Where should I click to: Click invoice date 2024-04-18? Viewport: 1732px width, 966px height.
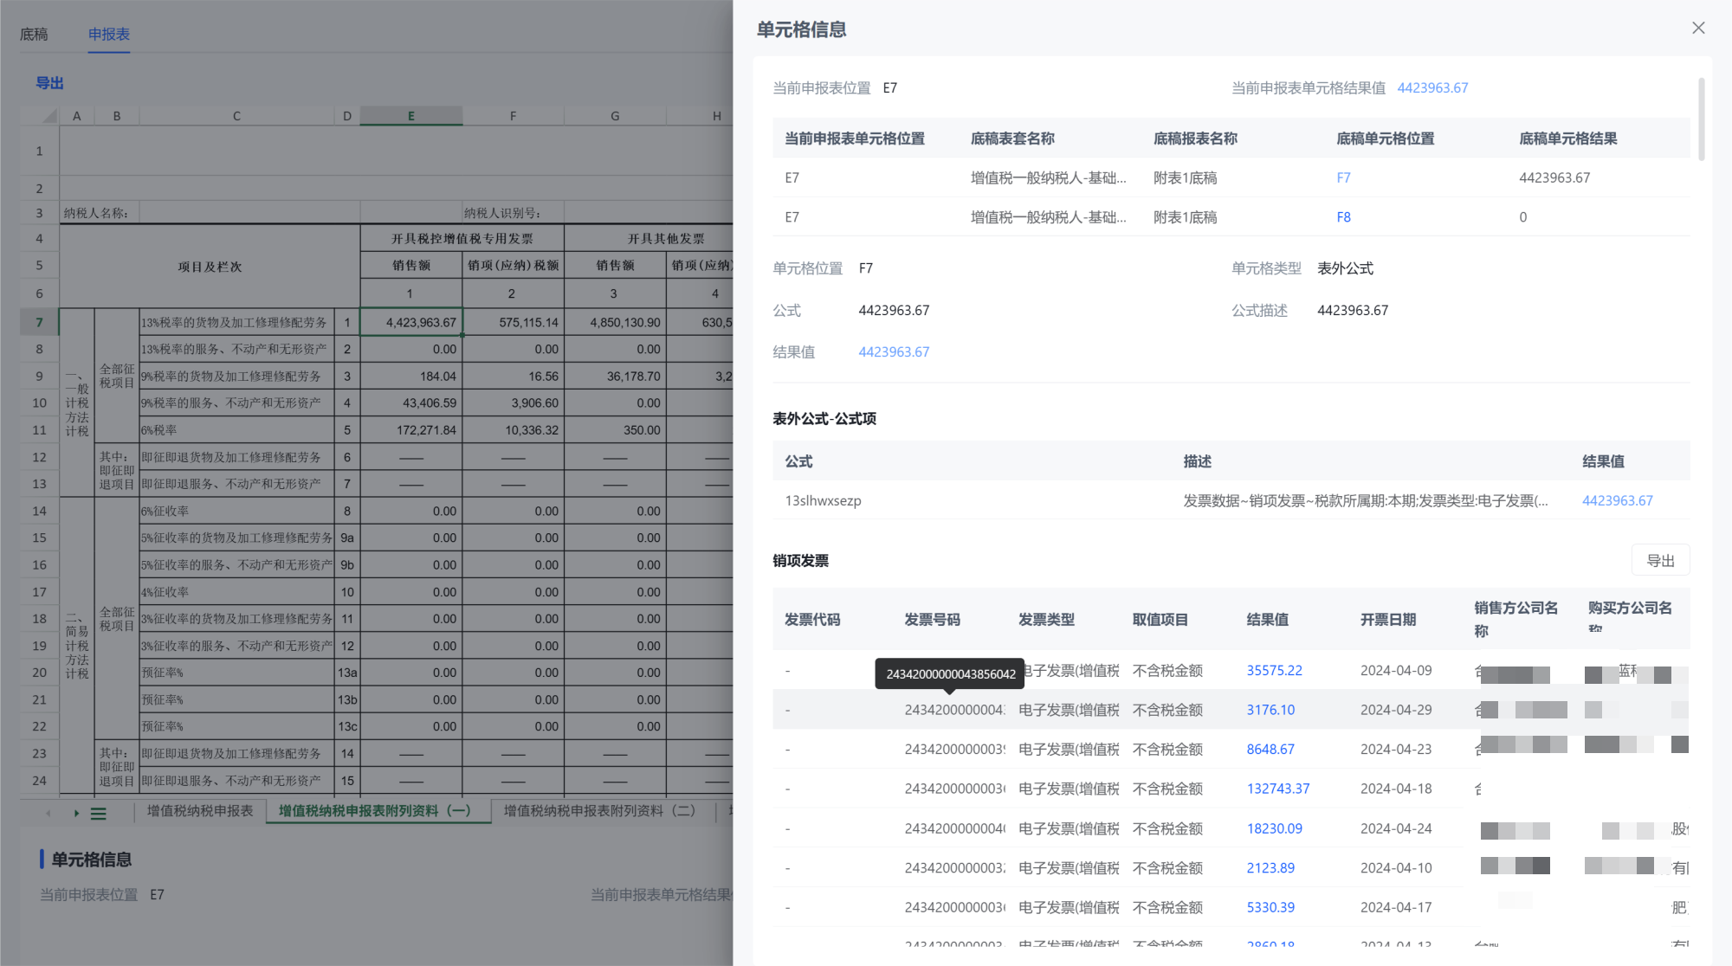tap(1396, 789)
